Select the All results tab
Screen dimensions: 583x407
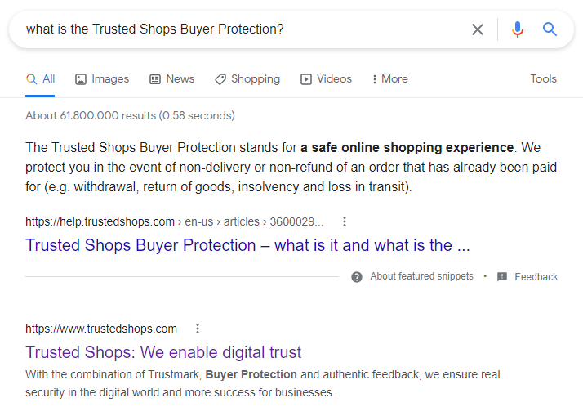(40, 79)
